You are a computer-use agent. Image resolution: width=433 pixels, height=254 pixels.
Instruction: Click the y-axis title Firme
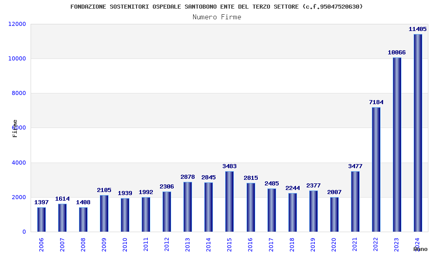tap(15, 129)
